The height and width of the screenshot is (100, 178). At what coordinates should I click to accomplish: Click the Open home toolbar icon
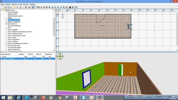click(6, 7)
